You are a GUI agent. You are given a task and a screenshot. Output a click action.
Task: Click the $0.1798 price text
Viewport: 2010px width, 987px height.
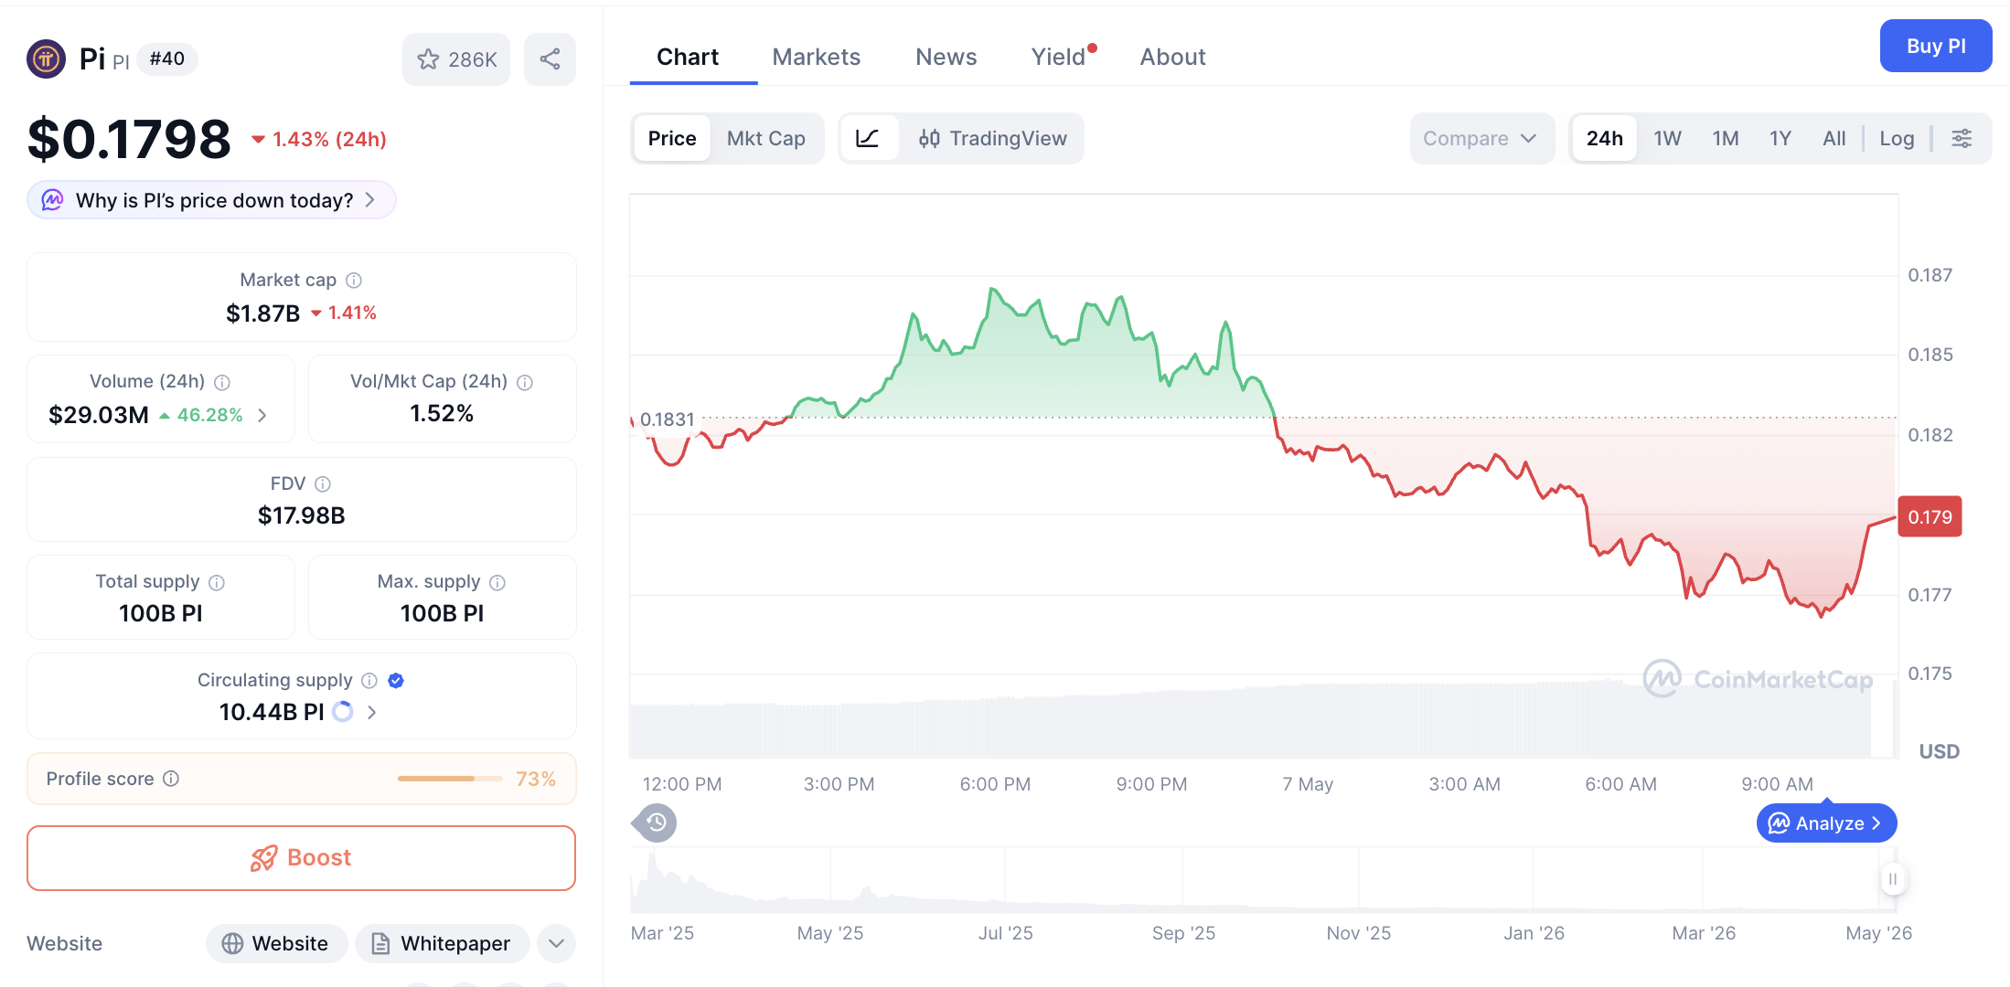(x=129, y=139)
